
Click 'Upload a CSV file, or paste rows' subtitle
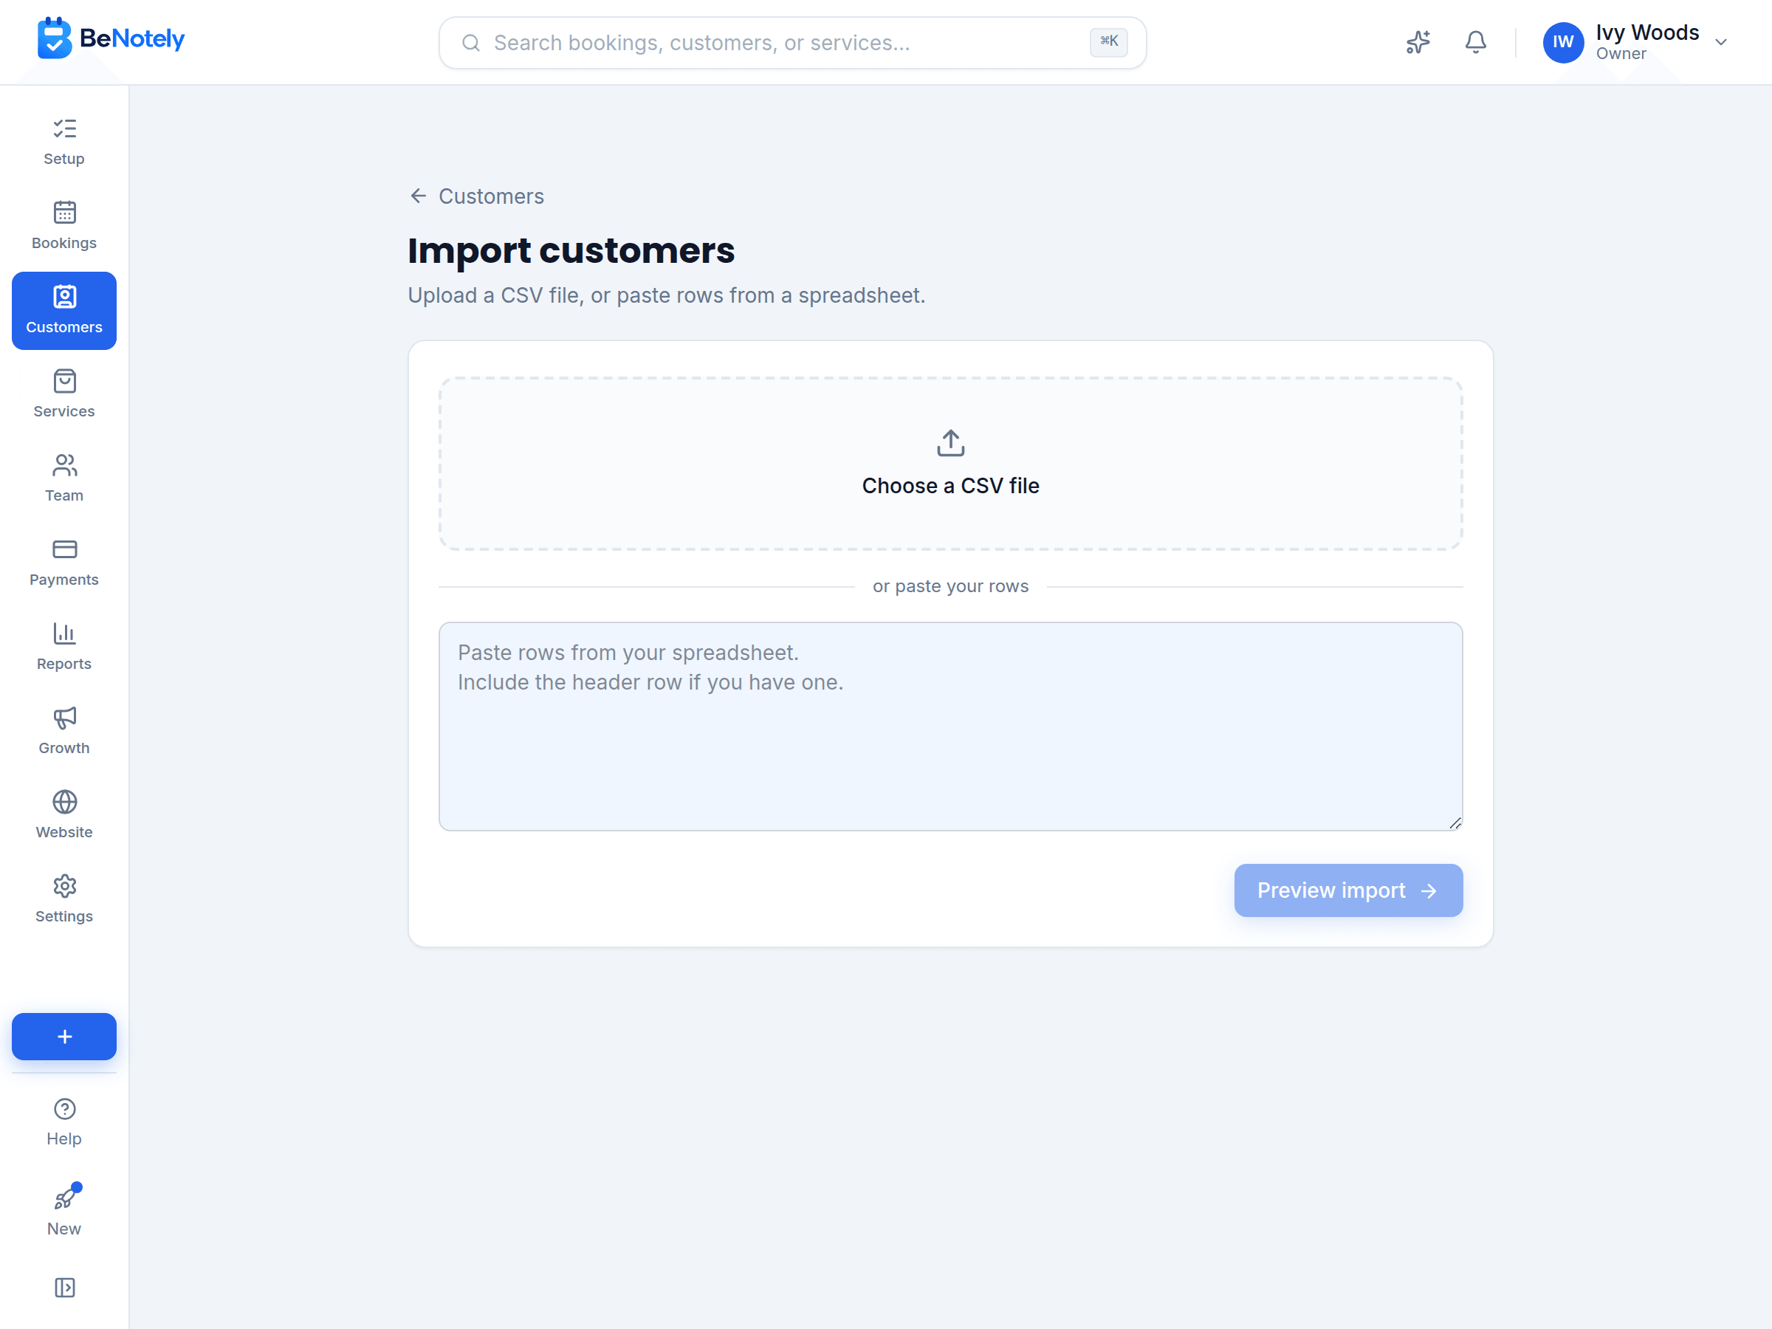(x=666, y=295)
